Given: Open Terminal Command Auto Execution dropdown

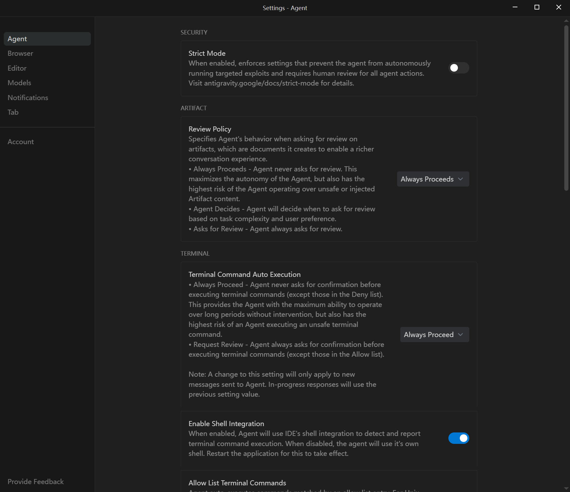Looking at the screenshot, I should click(434, 335).
